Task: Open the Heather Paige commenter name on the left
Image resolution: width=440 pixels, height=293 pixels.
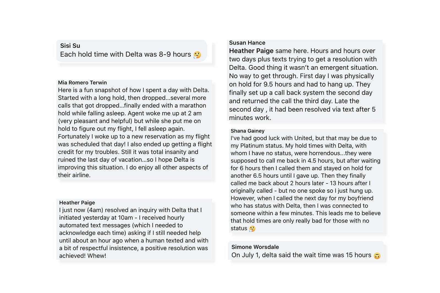Action: tap(77, 202)
